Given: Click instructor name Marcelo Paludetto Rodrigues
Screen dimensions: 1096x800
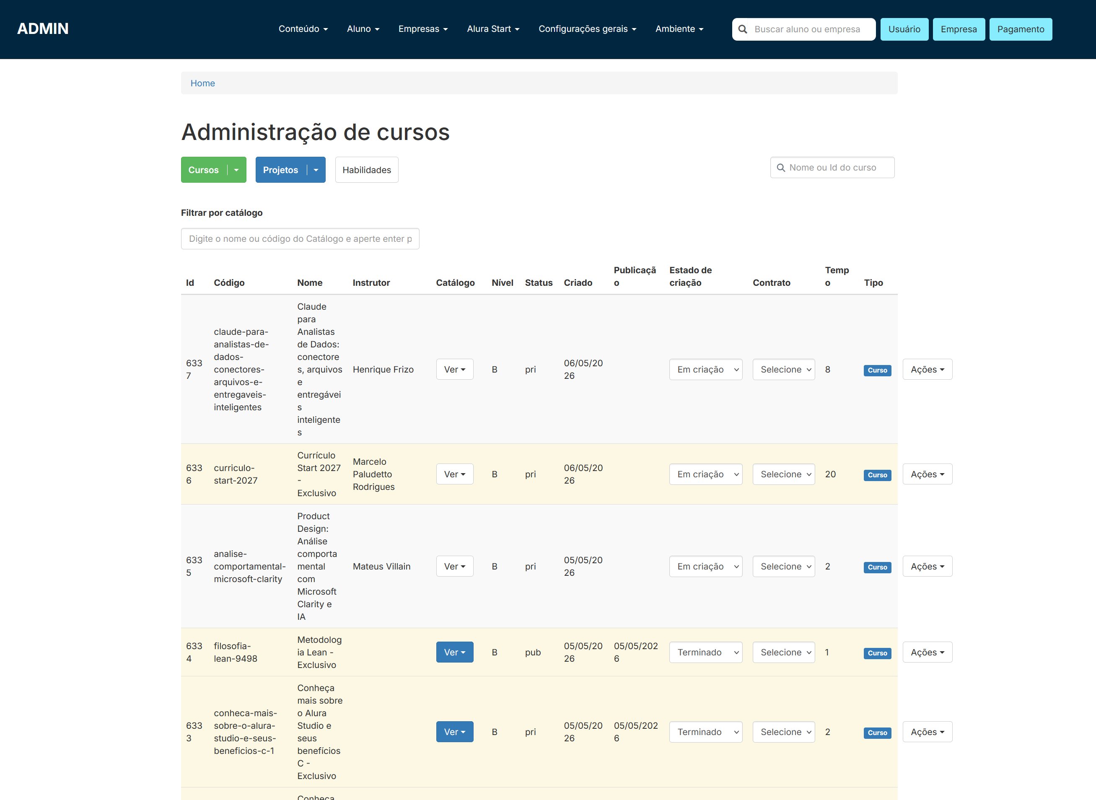Looking at the screenshot, I should click(x=373, y=474).
